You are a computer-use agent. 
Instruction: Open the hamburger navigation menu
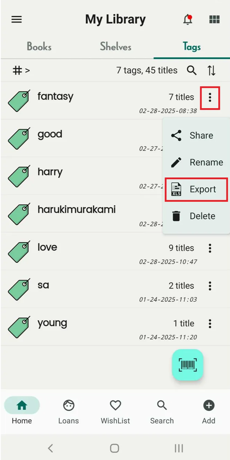click(x=17, y=19)
